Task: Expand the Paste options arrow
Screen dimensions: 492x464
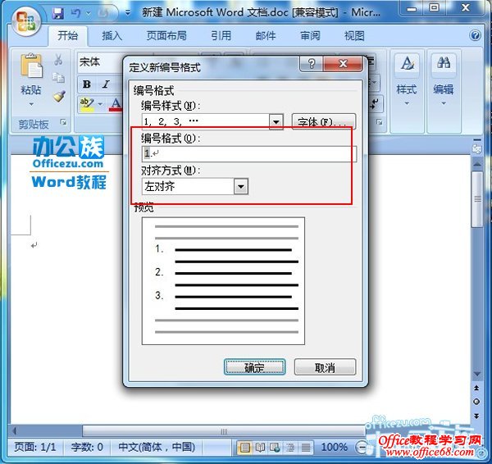Action: point(31,104)
